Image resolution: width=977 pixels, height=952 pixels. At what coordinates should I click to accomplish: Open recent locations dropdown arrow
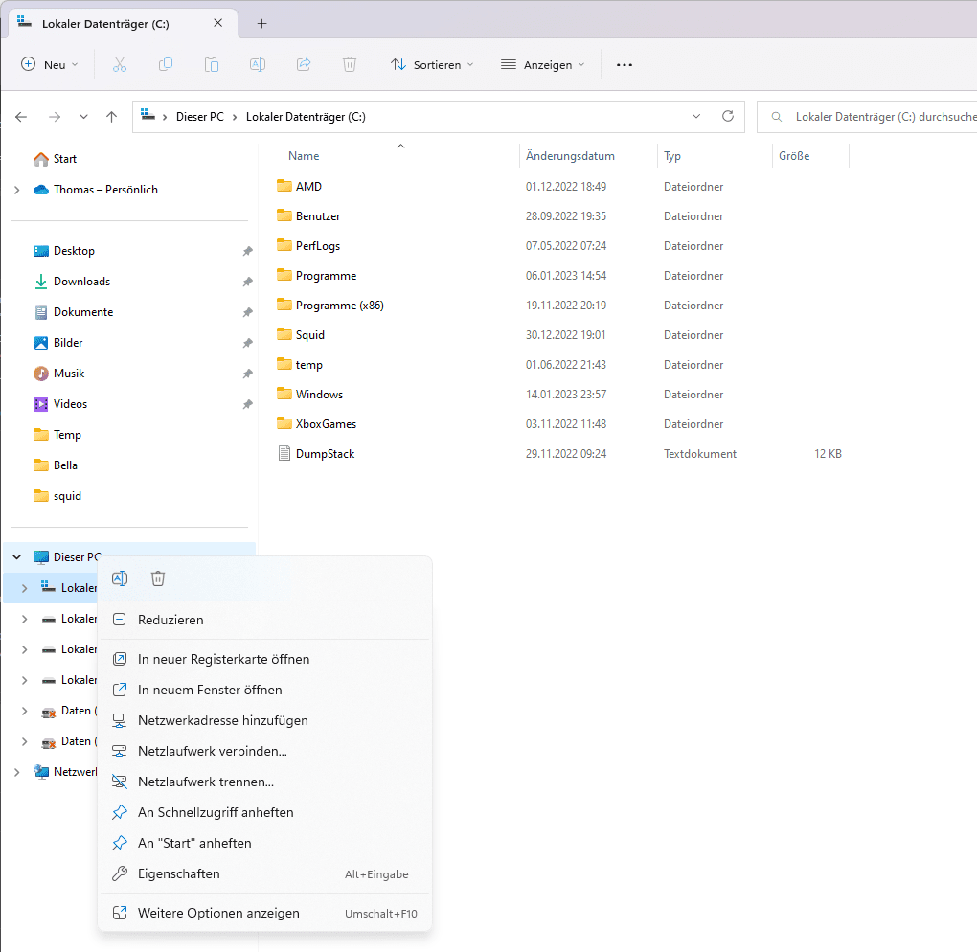click(x=83, y=117)
